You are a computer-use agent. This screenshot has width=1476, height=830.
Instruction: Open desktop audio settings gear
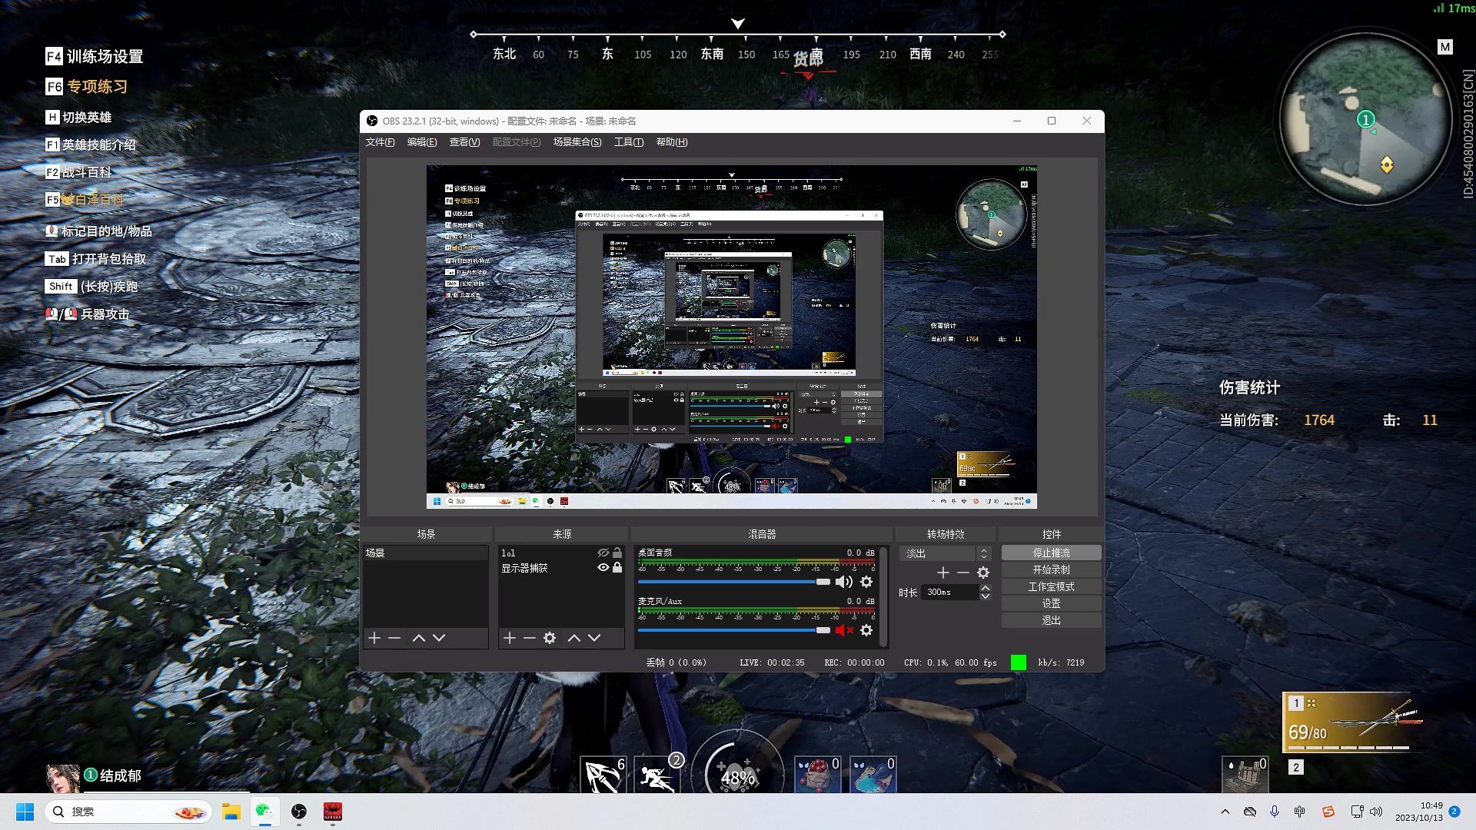(x=866, y=582)
